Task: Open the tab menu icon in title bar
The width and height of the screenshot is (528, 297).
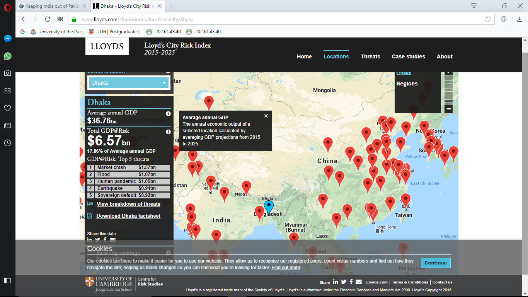Action: pyautogui.click(x=474, y=6)
